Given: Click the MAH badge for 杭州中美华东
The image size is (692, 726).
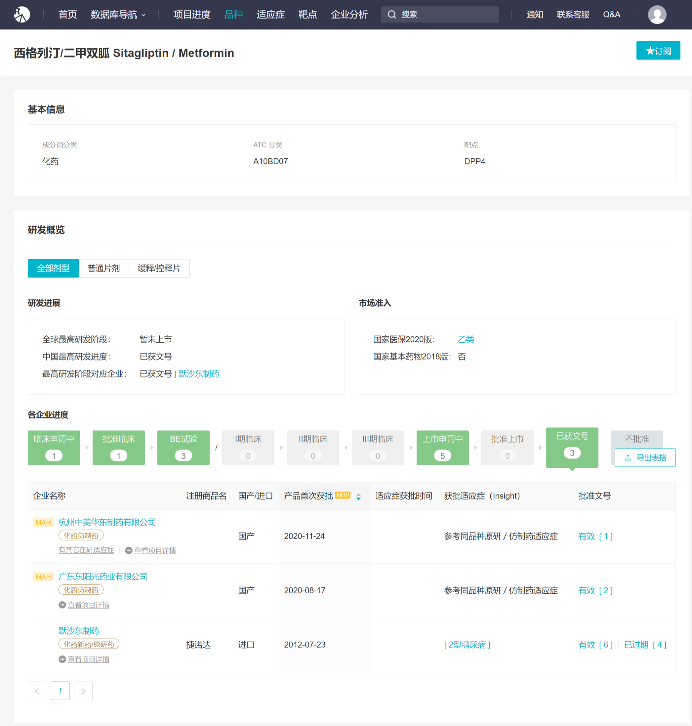Looking at the screenshot, I should coord(43,522).
